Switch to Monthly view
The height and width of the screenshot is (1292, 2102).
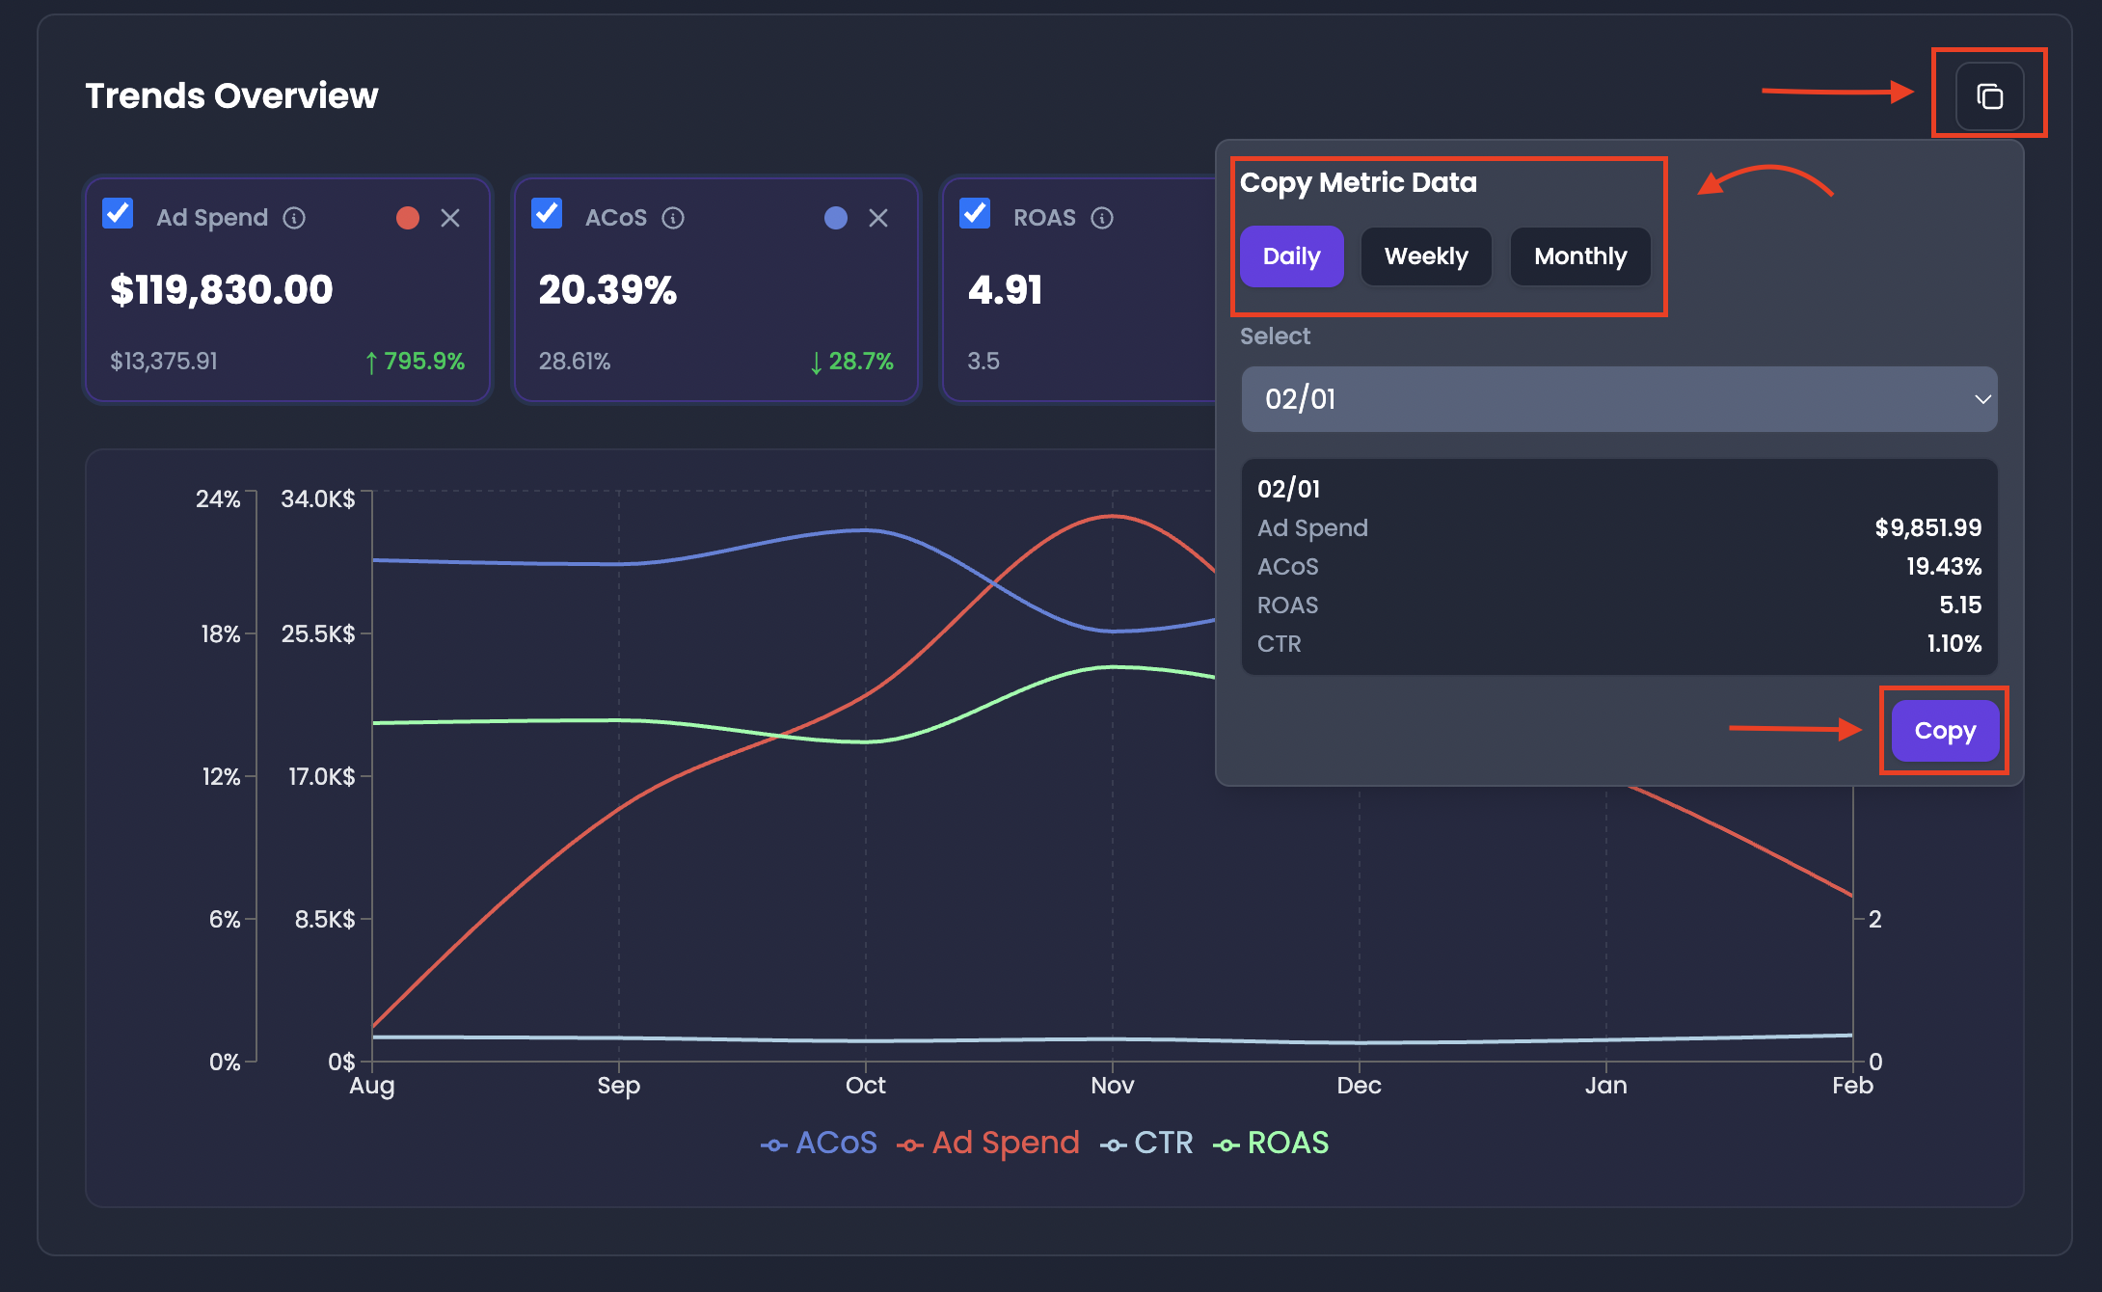(x=1580, y=256)
